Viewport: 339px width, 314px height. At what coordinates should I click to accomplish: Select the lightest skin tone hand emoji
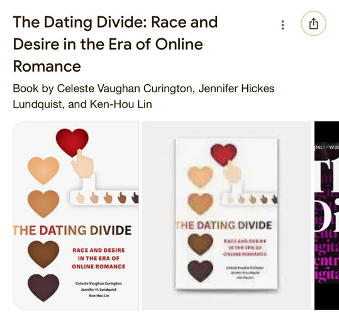[81, 198]
